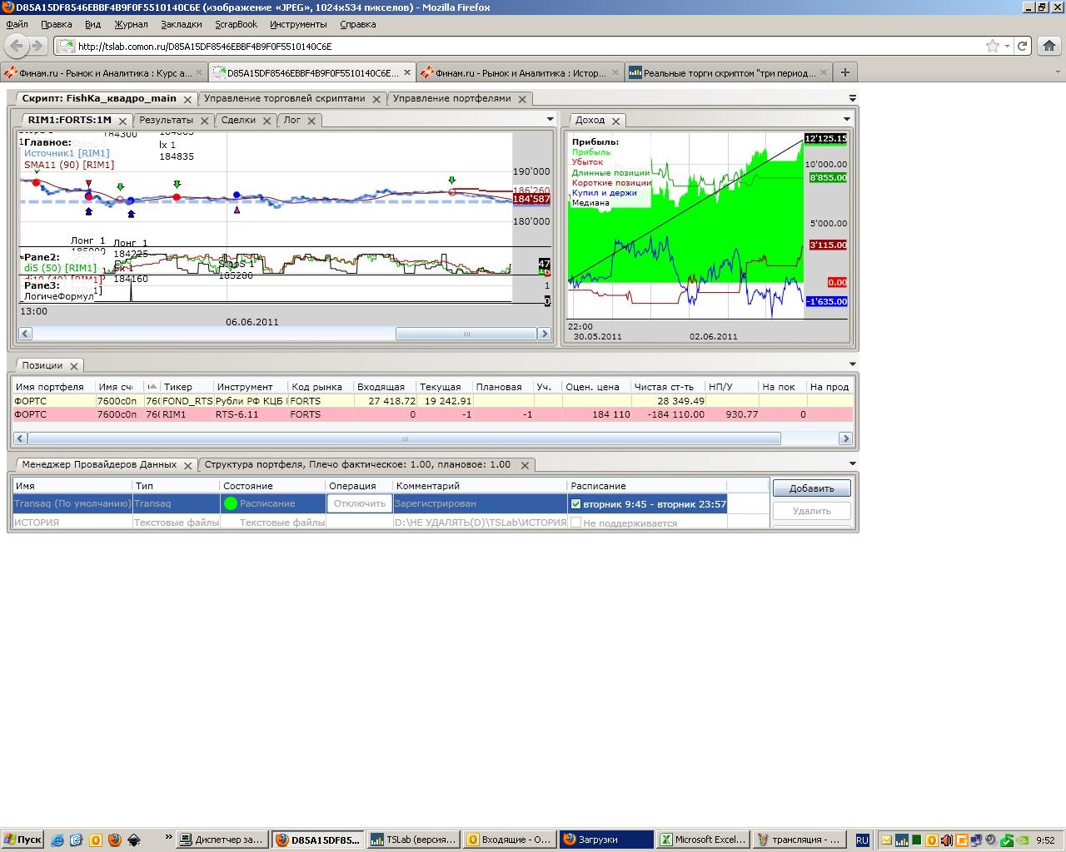Click the RU language indicator in the tray
Screen dimensions: 1066x852
coord(862,840)
